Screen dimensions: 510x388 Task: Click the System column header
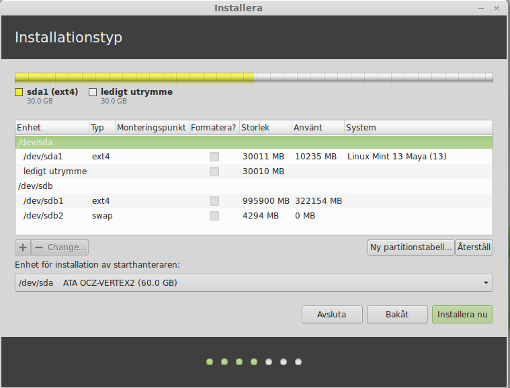coord(418,128)
